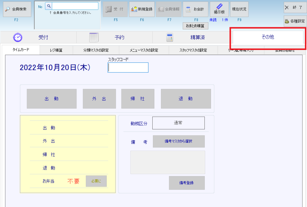Toggle lunch box with 必要に button
The image size is (307, 207).
96,181
